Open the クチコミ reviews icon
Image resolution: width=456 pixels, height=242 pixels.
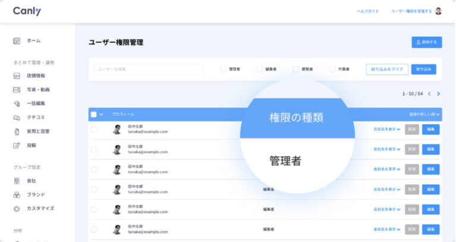tap(17, 117)
